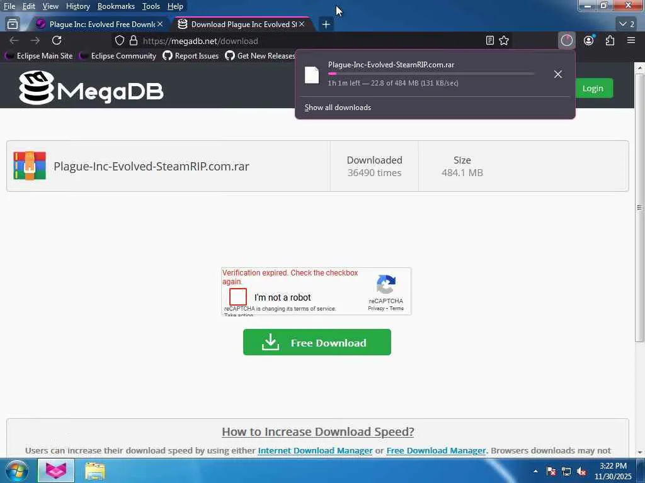Go forward with the browser forward arrow
The image size is (645, 483).
point(35,40)
